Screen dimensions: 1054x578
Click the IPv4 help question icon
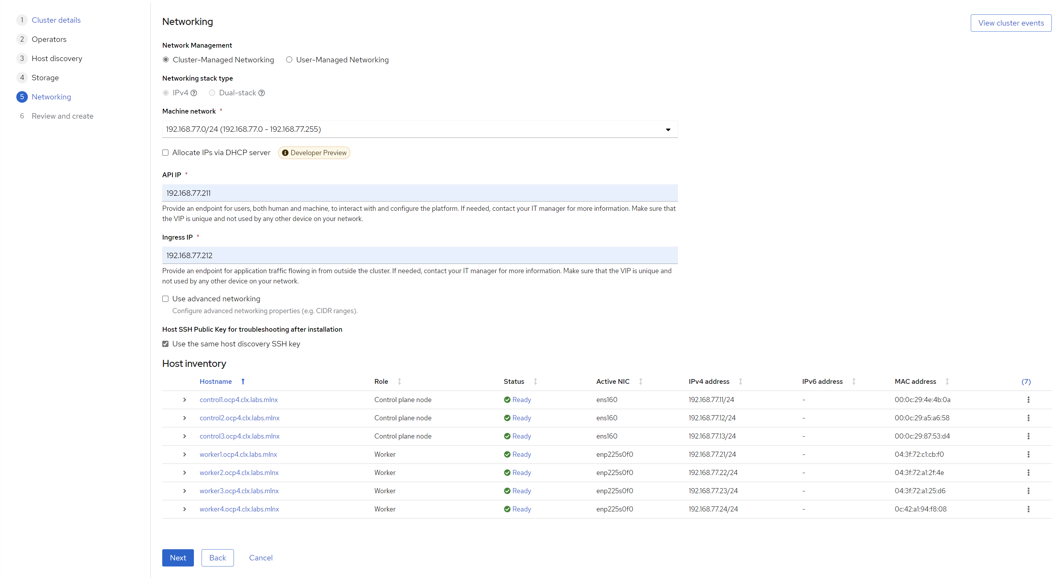point(194,93)
